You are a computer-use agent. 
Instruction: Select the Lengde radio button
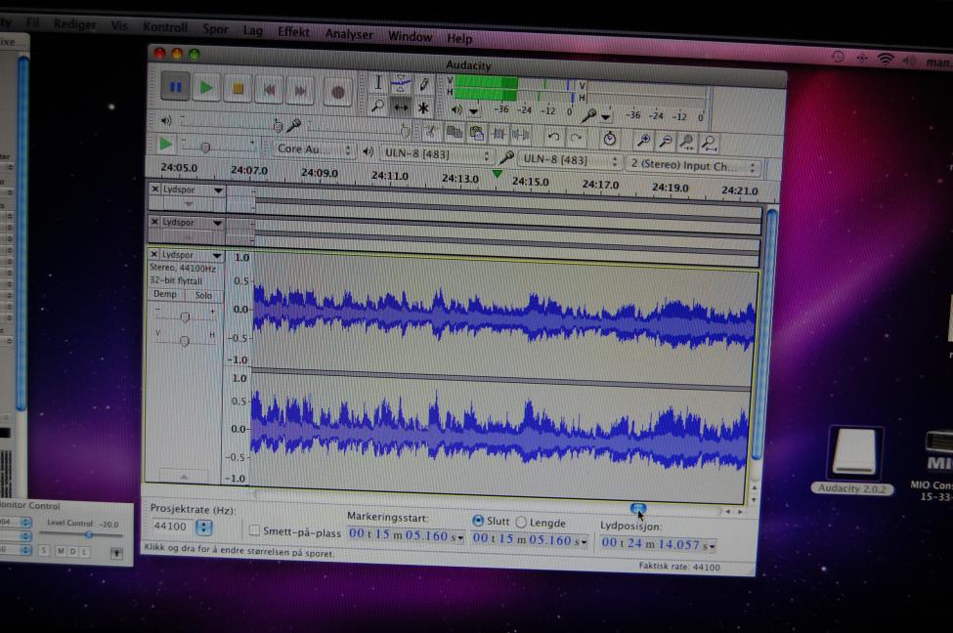click(x=521, y=522)
